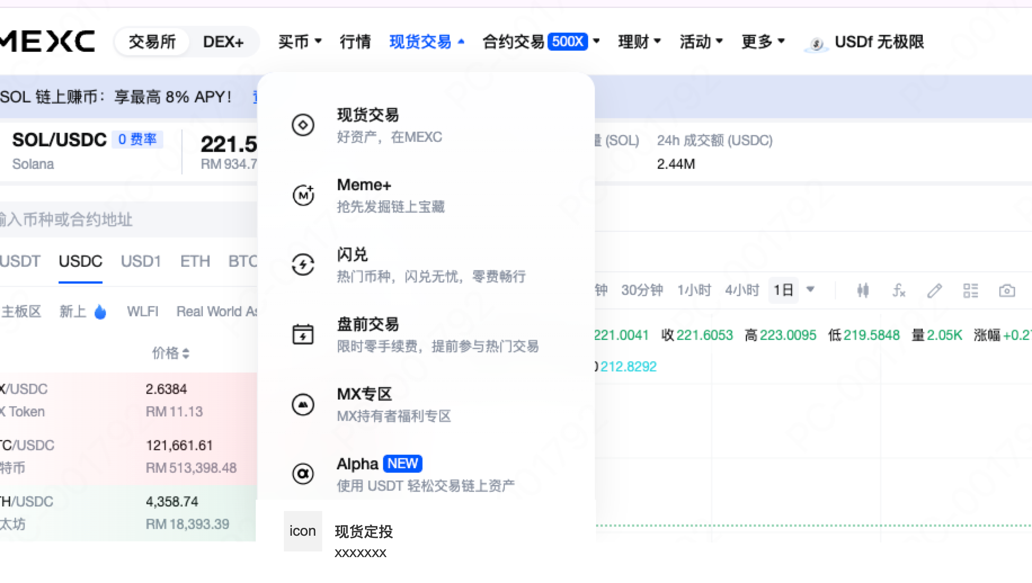The height and width of the screenshot is (583, 1032).
Task: Click the Alpha circular icon
Action: click(303, 474)
